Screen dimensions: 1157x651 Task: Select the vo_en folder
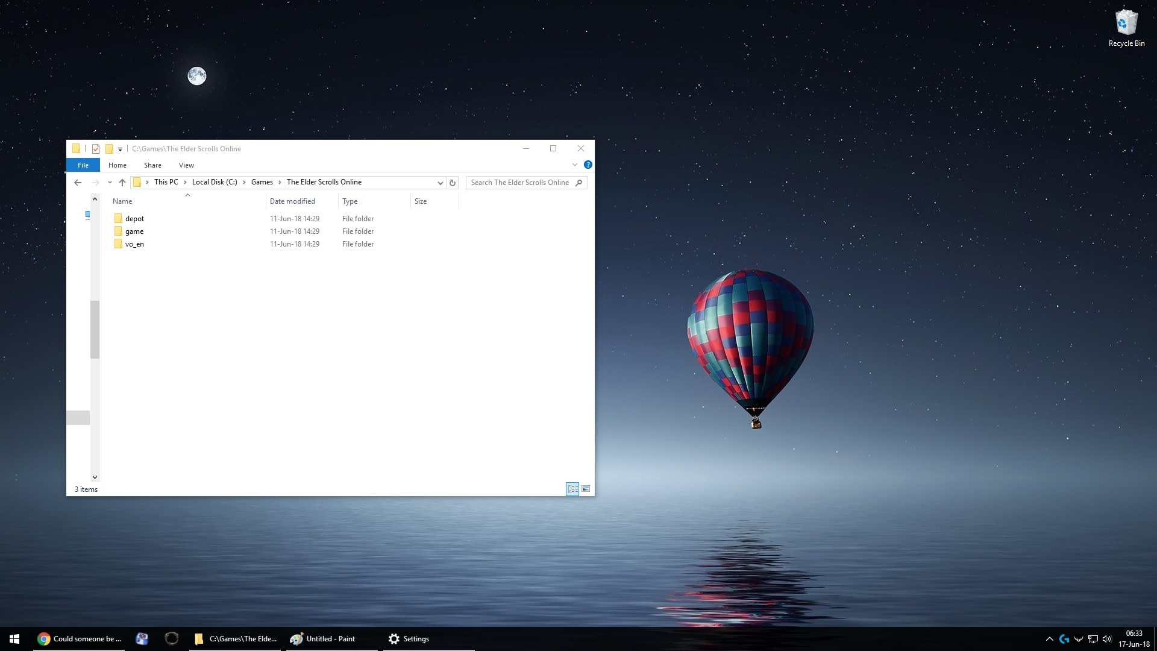pyautogui.click(x=134, y=244)
